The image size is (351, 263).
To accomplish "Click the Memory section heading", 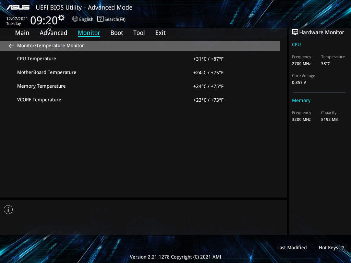I will click(301, 100).
